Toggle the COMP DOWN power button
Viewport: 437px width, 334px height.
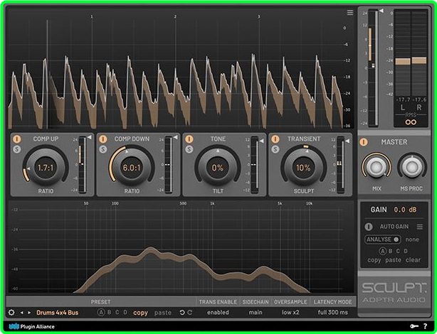click(x=102, y=139)
